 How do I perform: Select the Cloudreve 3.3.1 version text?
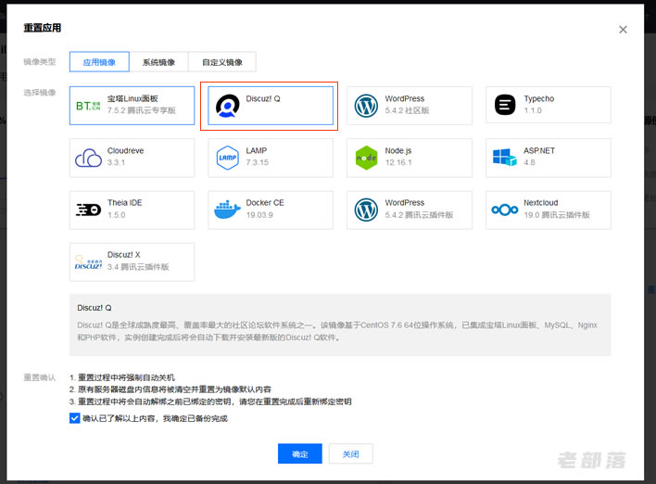(116, 162)
